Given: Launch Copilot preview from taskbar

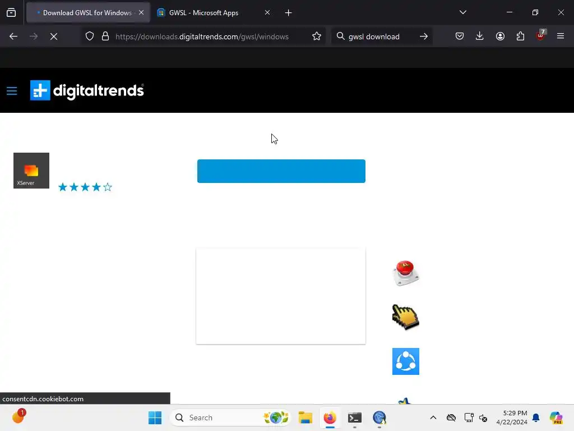Looking at the screenshot, I should pyautogui.click(x=556, y=418).
